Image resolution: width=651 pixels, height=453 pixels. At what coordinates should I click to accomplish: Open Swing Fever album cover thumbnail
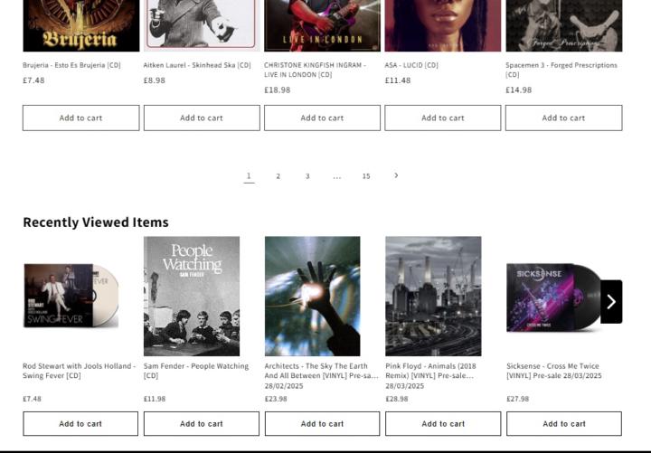coord(71,296)
